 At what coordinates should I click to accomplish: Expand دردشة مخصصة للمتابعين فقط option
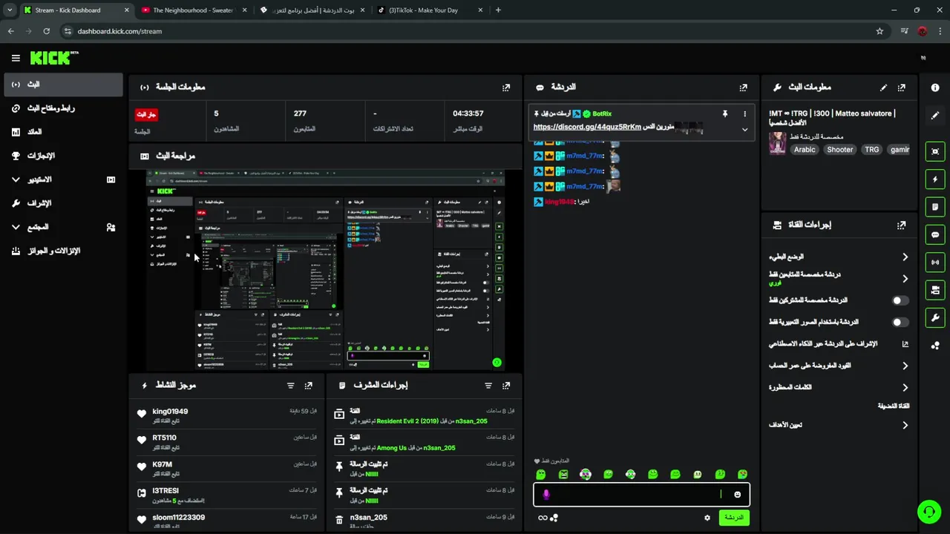coord(905,279)
